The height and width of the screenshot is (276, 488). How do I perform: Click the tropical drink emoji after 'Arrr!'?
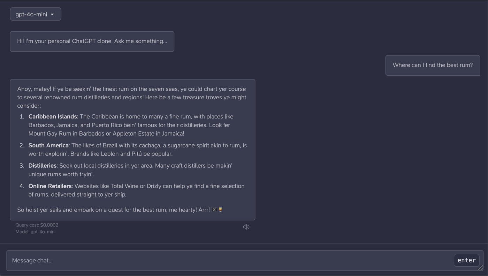(220, 209)
